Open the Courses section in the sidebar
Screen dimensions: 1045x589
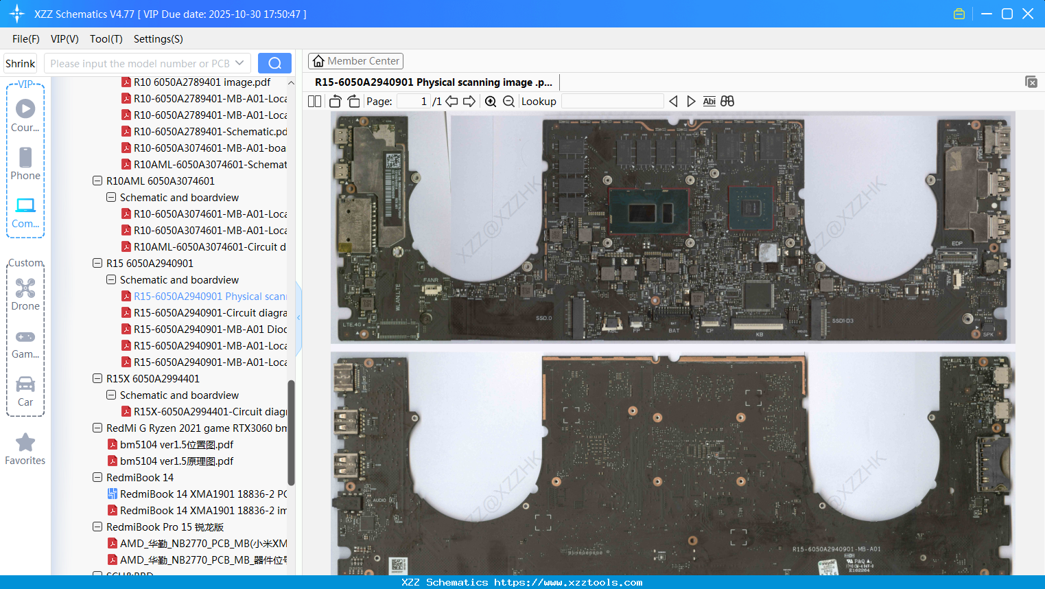[x=25, y=115]
